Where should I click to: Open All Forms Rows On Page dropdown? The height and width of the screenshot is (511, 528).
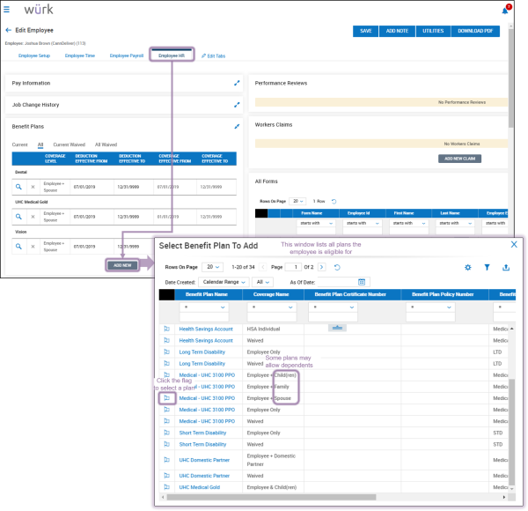[297, 201]
